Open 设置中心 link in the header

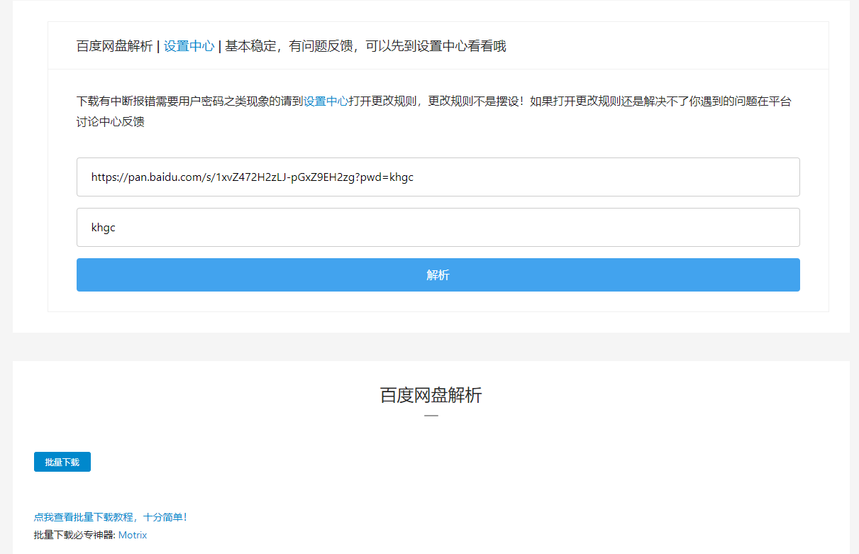pos(189,47)
